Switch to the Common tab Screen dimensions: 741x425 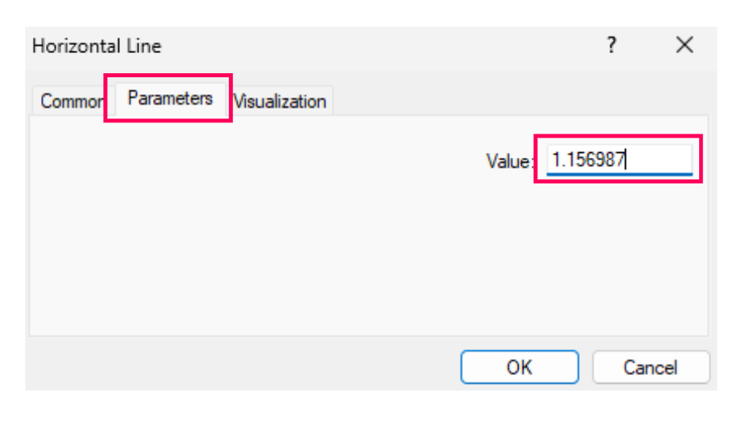(71, 101)
